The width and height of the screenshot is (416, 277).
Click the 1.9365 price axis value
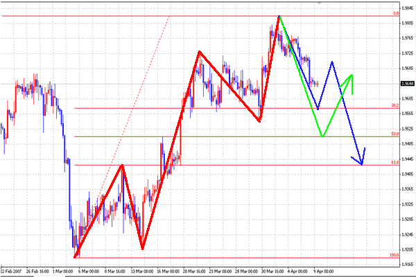[408, 189]
